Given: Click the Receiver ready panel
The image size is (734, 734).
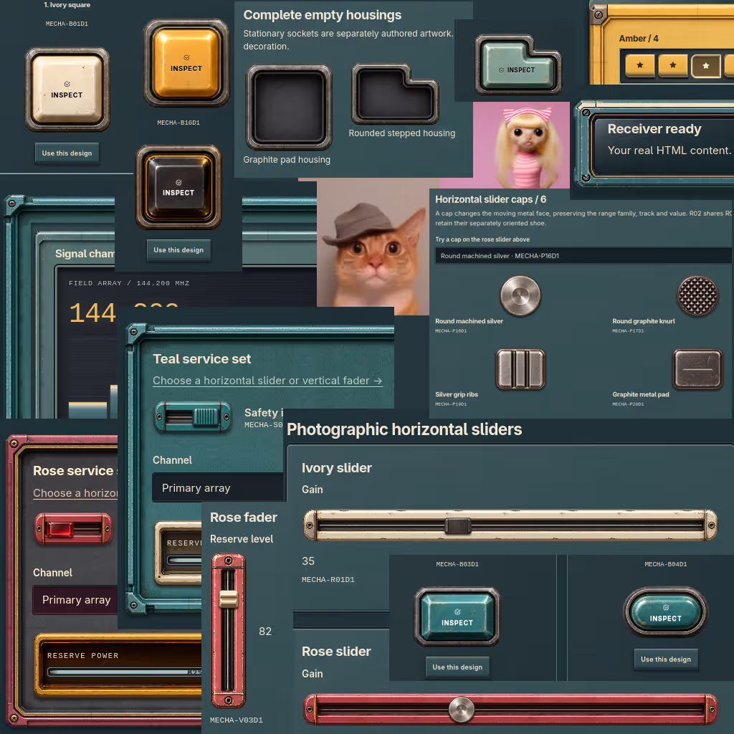Looking at the screenshot, I should 655,146.
